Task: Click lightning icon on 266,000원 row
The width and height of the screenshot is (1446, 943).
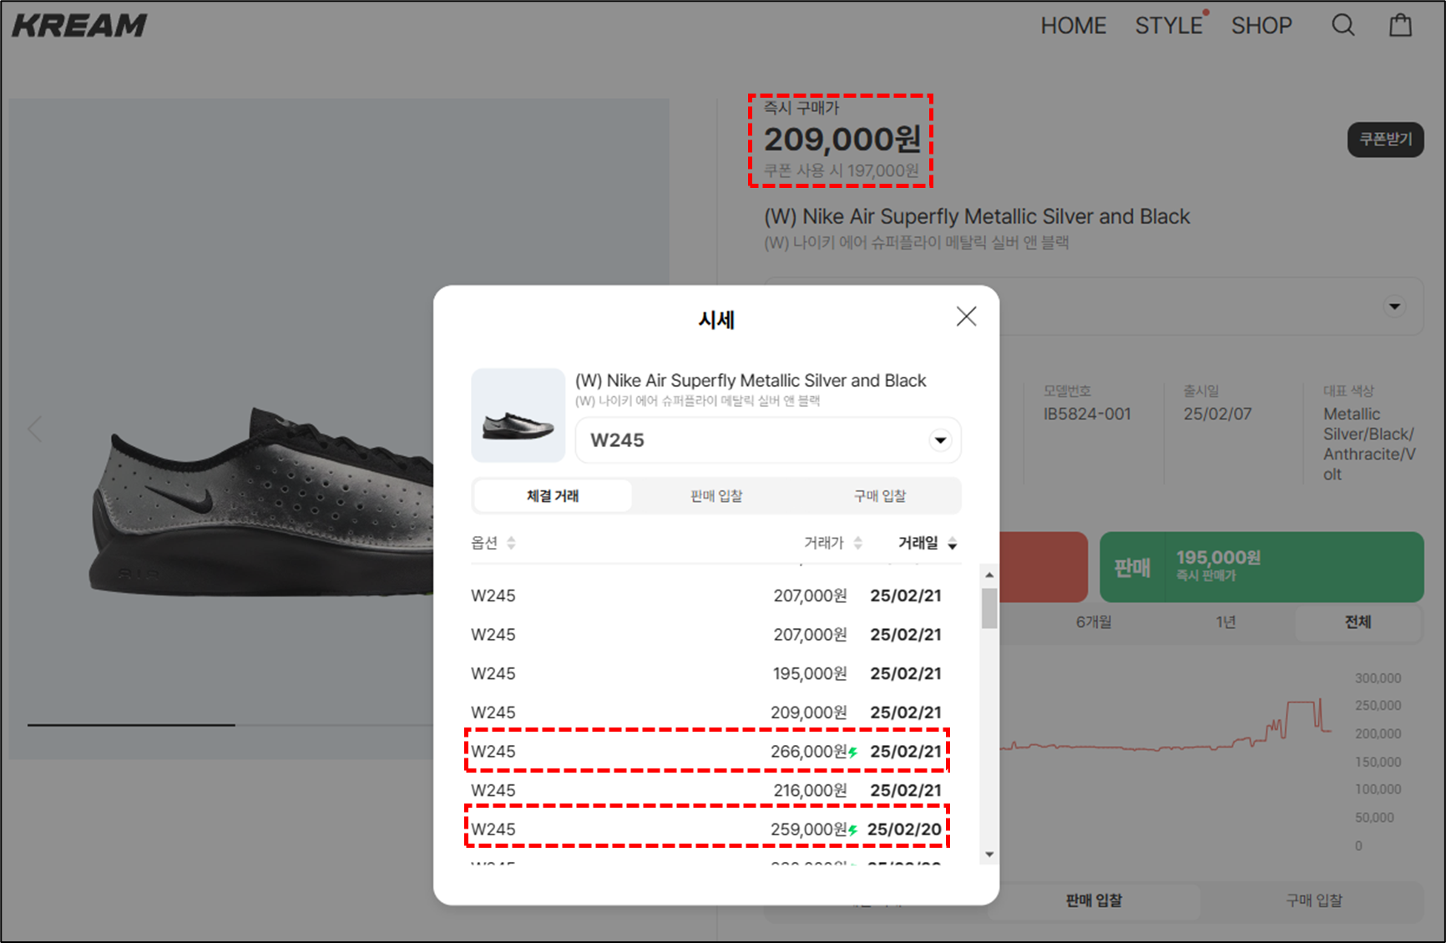Action: (x=853, y=752)
